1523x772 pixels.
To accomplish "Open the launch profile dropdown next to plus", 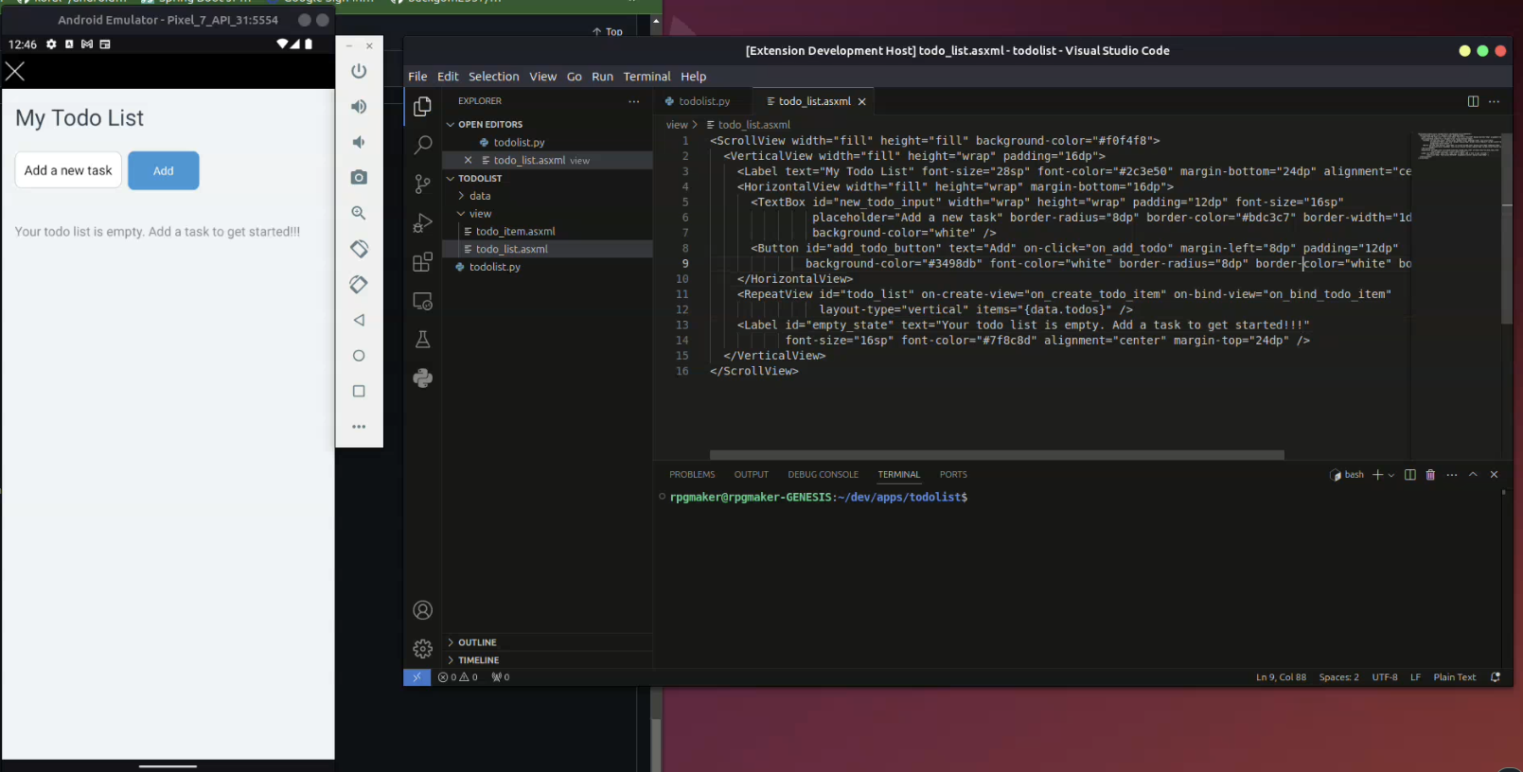I will pos(1391,475).
